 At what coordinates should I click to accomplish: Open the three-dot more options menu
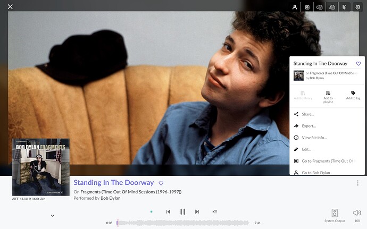[x=357, y=183]
